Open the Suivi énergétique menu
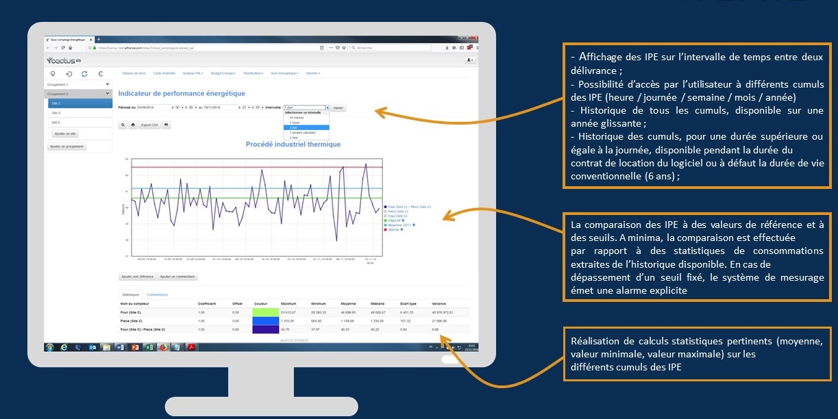 coord(285,73)
